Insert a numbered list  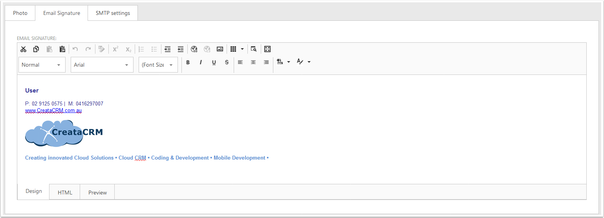point(141,49)
